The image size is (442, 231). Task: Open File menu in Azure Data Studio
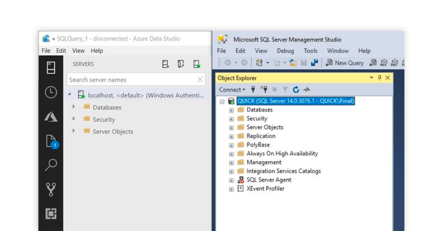click(x=46, y=51)
